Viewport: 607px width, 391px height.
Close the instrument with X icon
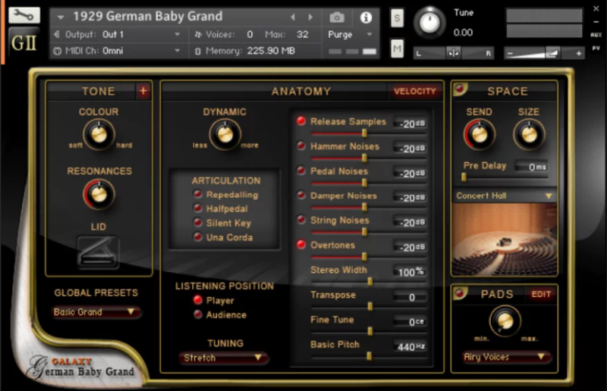(x=596, y=8)
